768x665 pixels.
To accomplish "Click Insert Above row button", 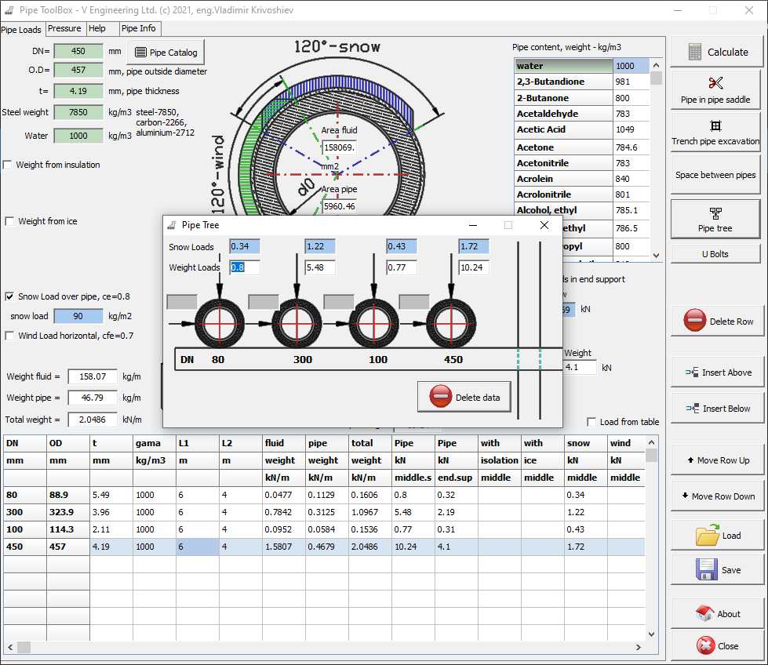I will pos(715,372).
